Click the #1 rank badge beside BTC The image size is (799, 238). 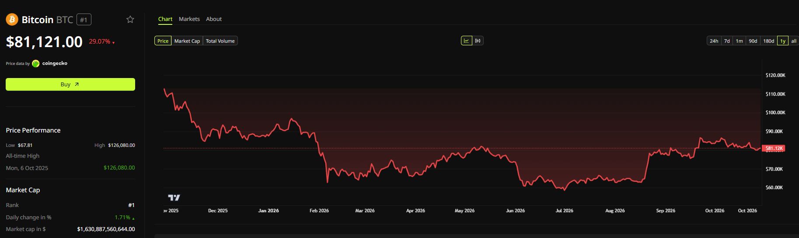[x=84, y=20]
